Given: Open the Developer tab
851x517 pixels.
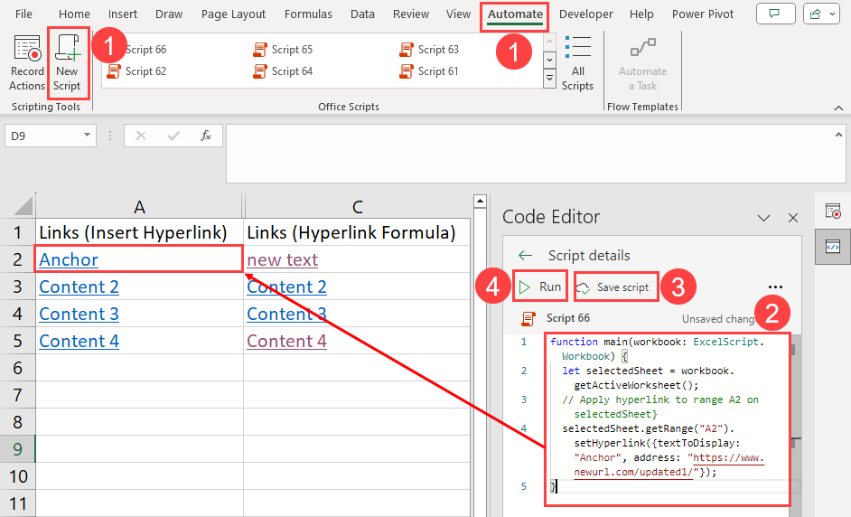Looking at the screenshot, I should click(x=586, y=14).
